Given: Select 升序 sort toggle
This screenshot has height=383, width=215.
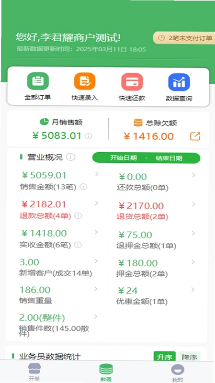Looking at the screenshot, I should 165,357.
